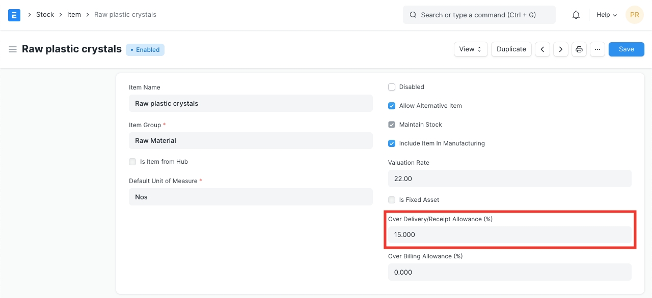Go to previous item with left arrow

542,49
